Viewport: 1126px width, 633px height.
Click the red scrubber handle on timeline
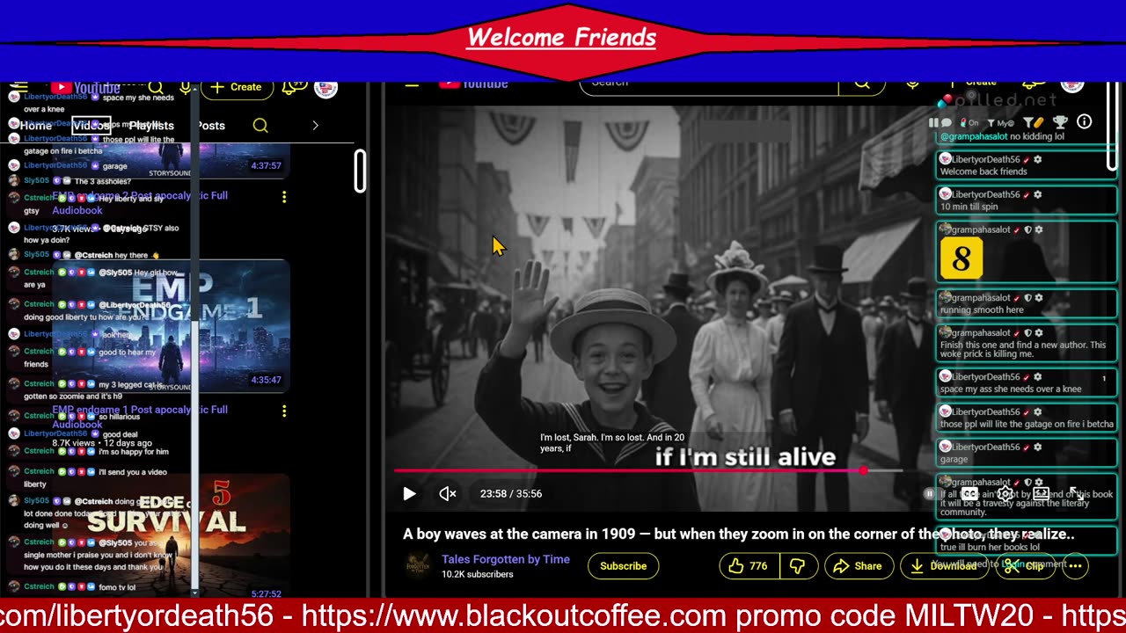click(x=863, y=471)
